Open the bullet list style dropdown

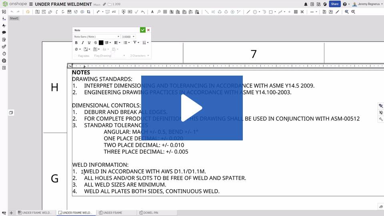pyautogui.click(x=126, y=43)
